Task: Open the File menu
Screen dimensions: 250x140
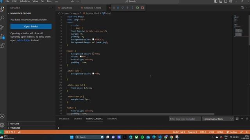Action: click(x=7, y=2)
